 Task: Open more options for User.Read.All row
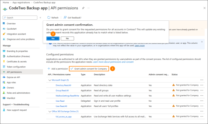[x=202, y=106]
